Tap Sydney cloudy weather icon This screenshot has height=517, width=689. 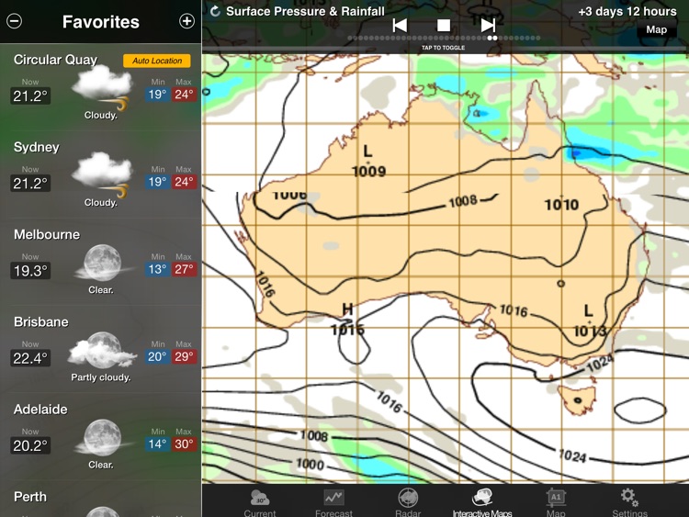click(x=102, y=174)
